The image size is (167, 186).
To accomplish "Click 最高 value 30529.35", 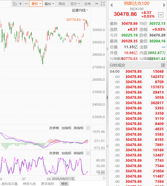I will coord(129,41).
